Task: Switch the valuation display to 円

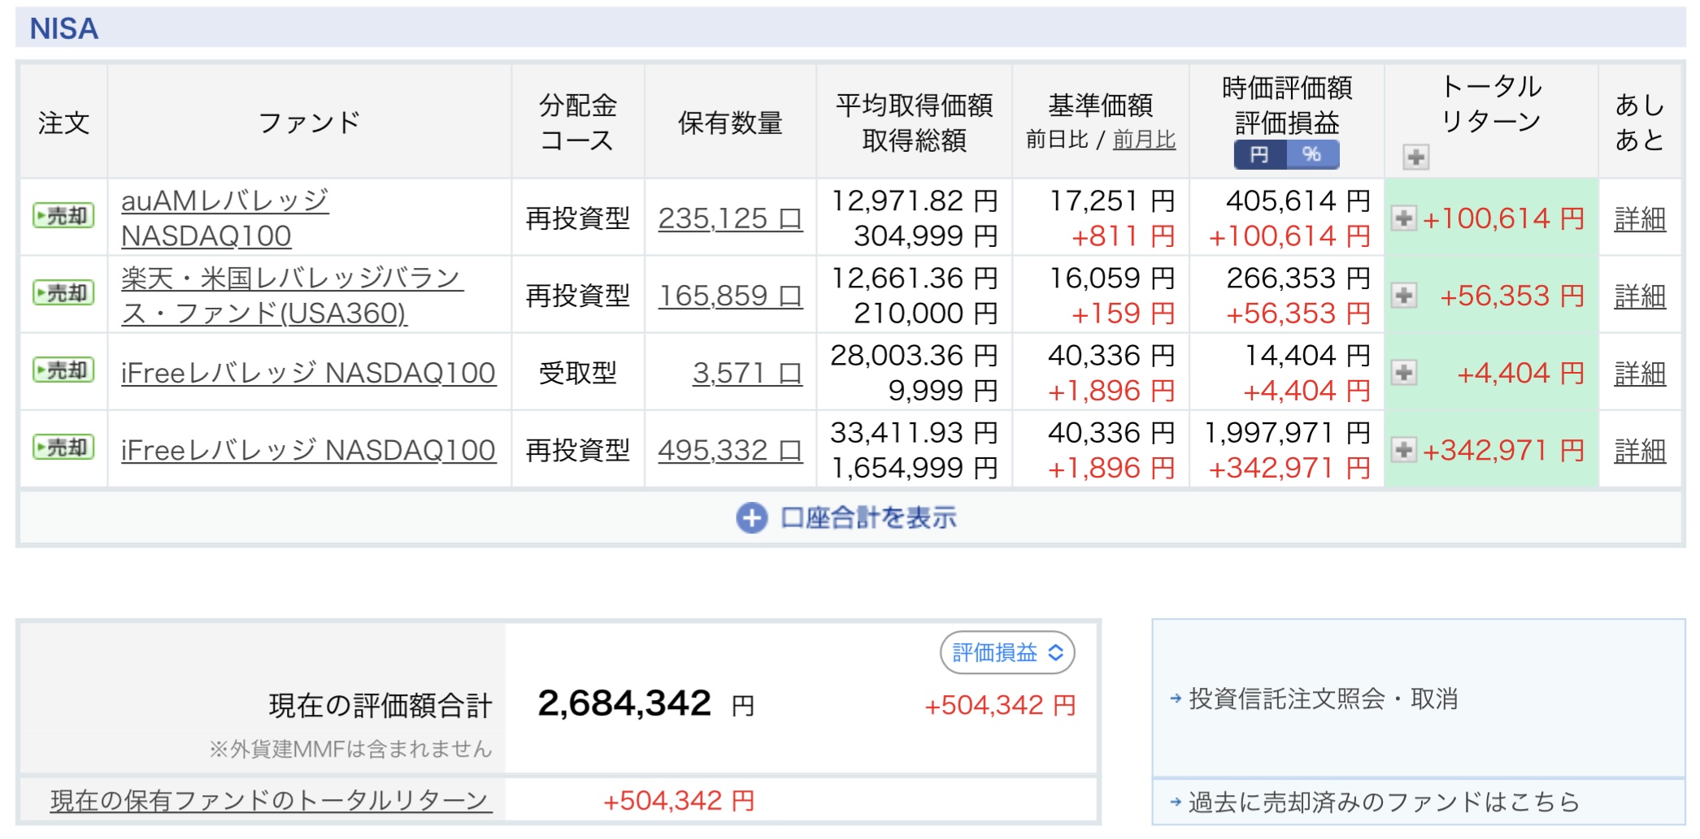Action: click(1259, 154)
